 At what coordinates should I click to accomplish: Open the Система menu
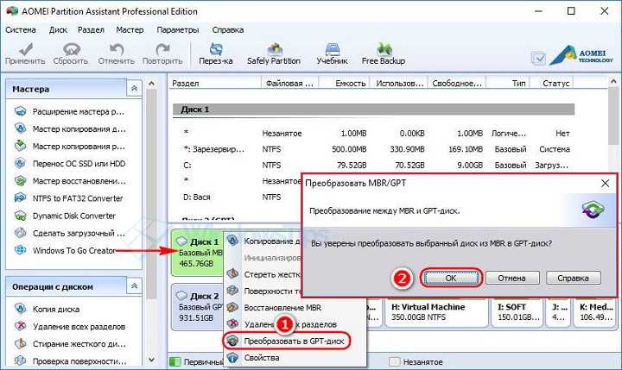pos(21,29)
